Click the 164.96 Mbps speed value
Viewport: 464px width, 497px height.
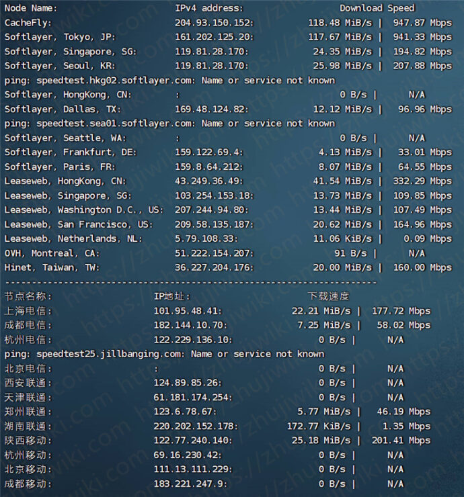tap(422, 225)
